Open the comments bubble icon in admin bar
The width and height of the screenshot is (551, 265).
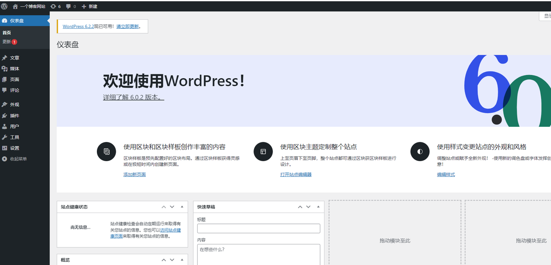68,6
